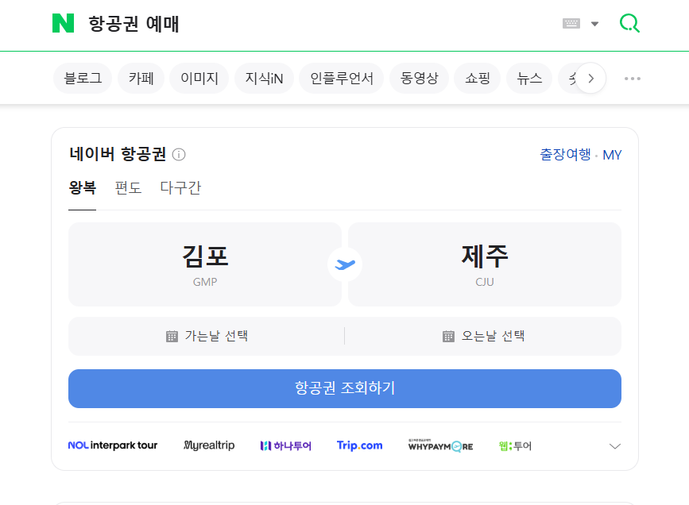
Task: Click the keyboard input icon
Action: click(x=571, y=23)
